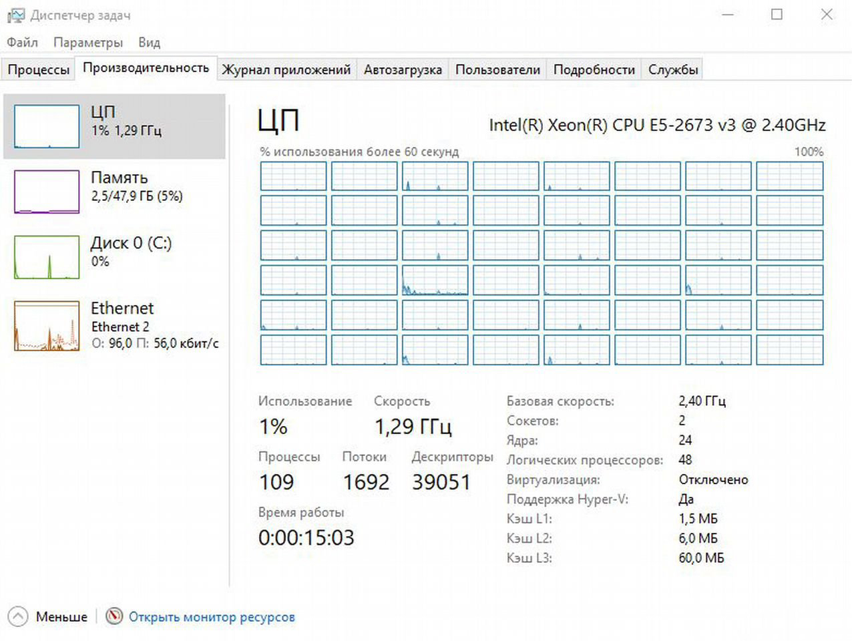
Task: Click the ЦП mini graph thumbnail
Action: [47, 126]
